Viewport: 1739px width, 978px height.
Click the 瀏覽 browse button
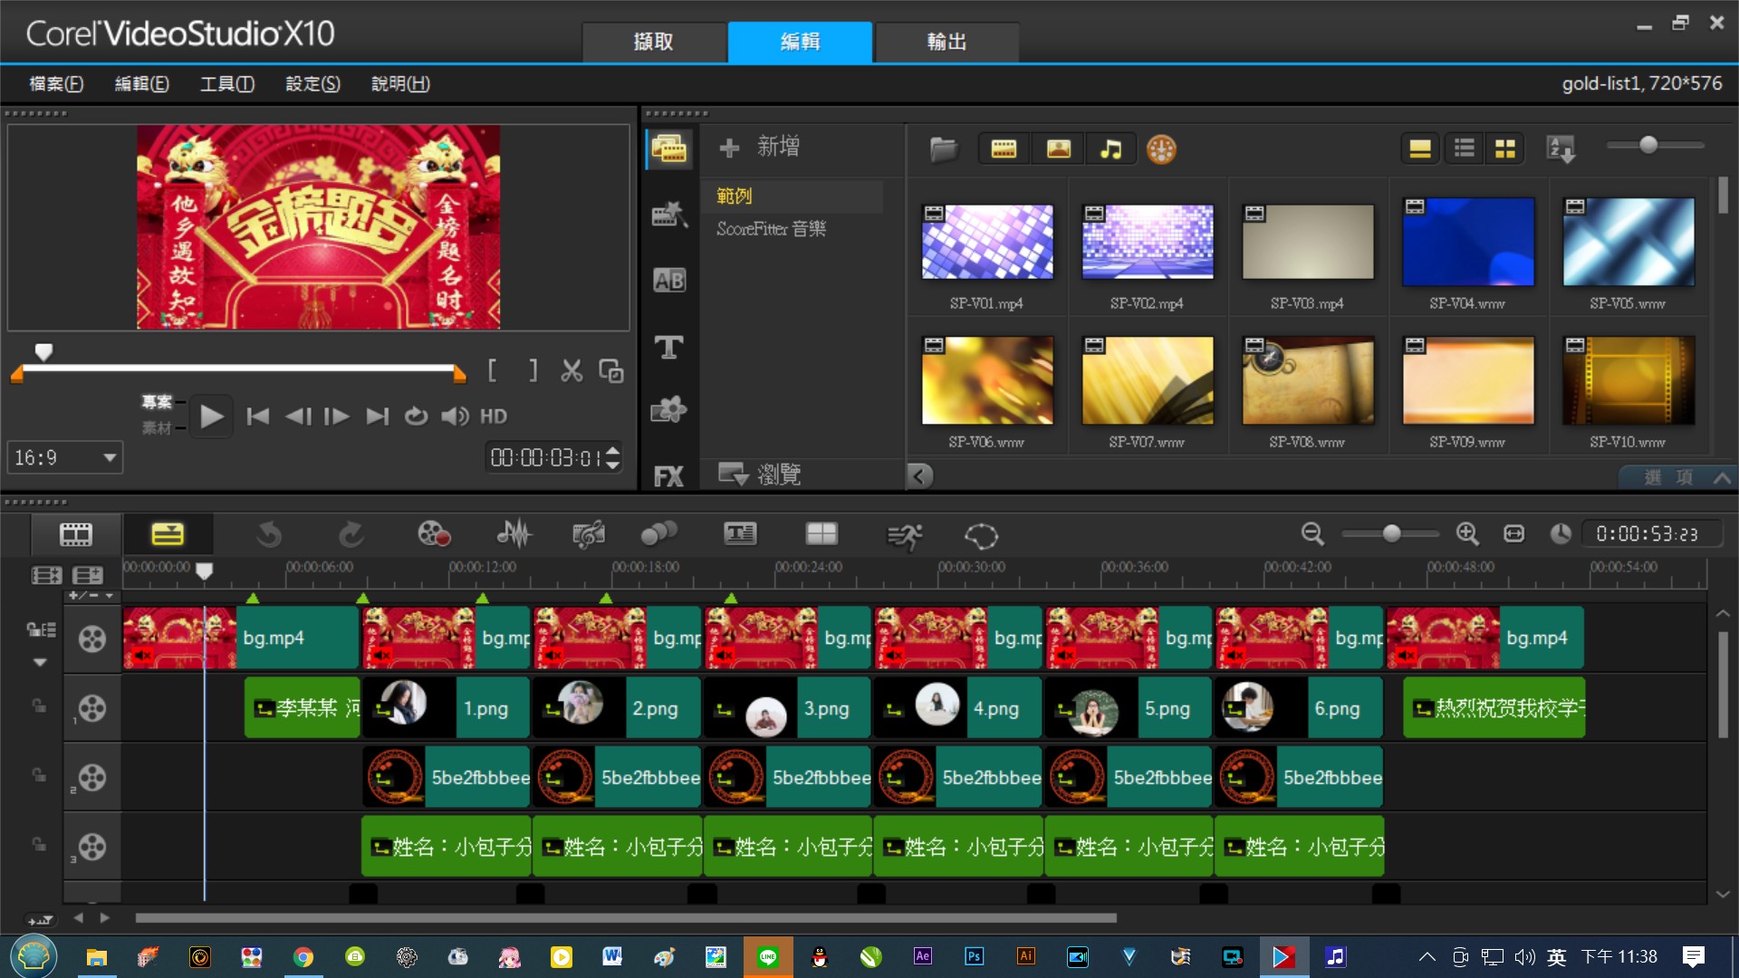pos(759,474)
